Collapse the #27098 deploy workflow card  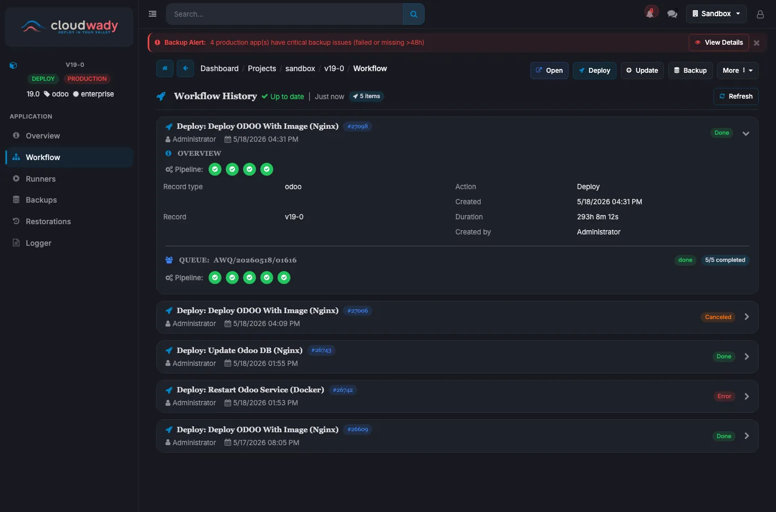tap(746, 134)
